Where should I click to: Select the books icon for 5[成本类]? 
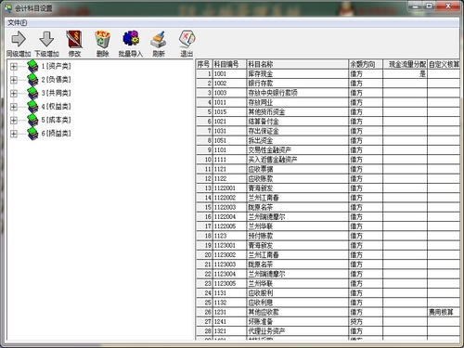coord(32,120)
